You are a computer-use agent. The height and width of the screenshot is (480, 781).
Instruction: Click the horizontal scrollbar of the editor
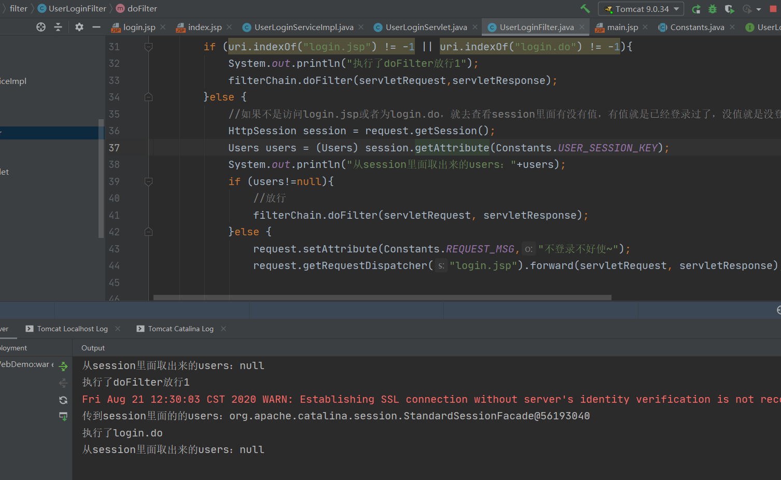pyautogui.click(x=382, y=298)
